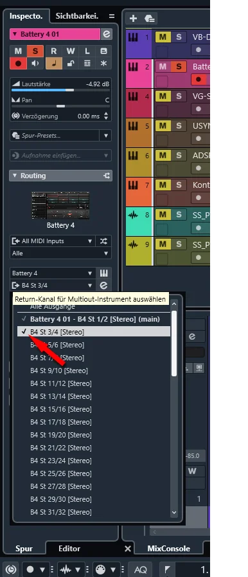Click MIDI input transformer icon
Viewport: 248px width, 577px height.
click(x=104, y=241)
